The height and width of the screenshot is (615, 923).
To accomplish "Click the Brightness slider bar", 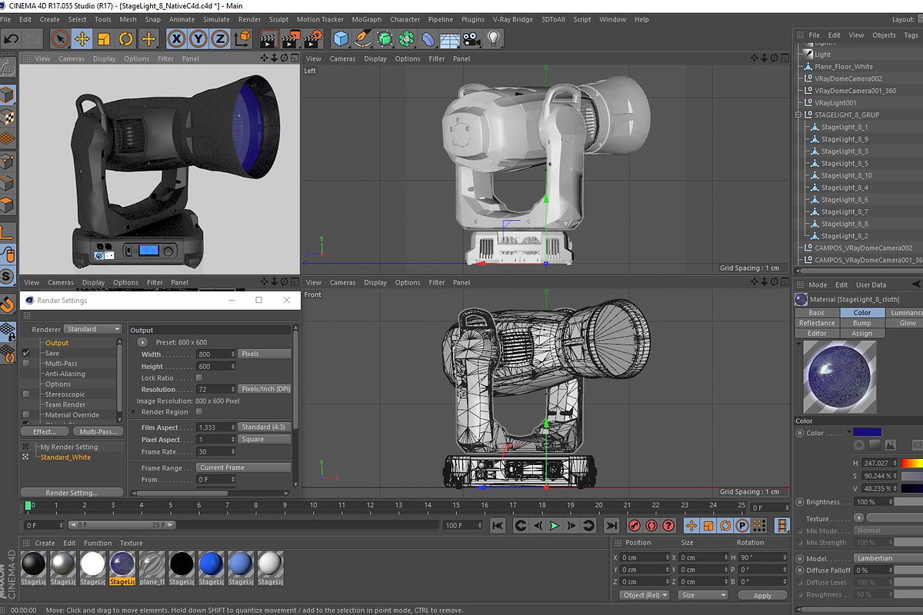I will point(907,502).
